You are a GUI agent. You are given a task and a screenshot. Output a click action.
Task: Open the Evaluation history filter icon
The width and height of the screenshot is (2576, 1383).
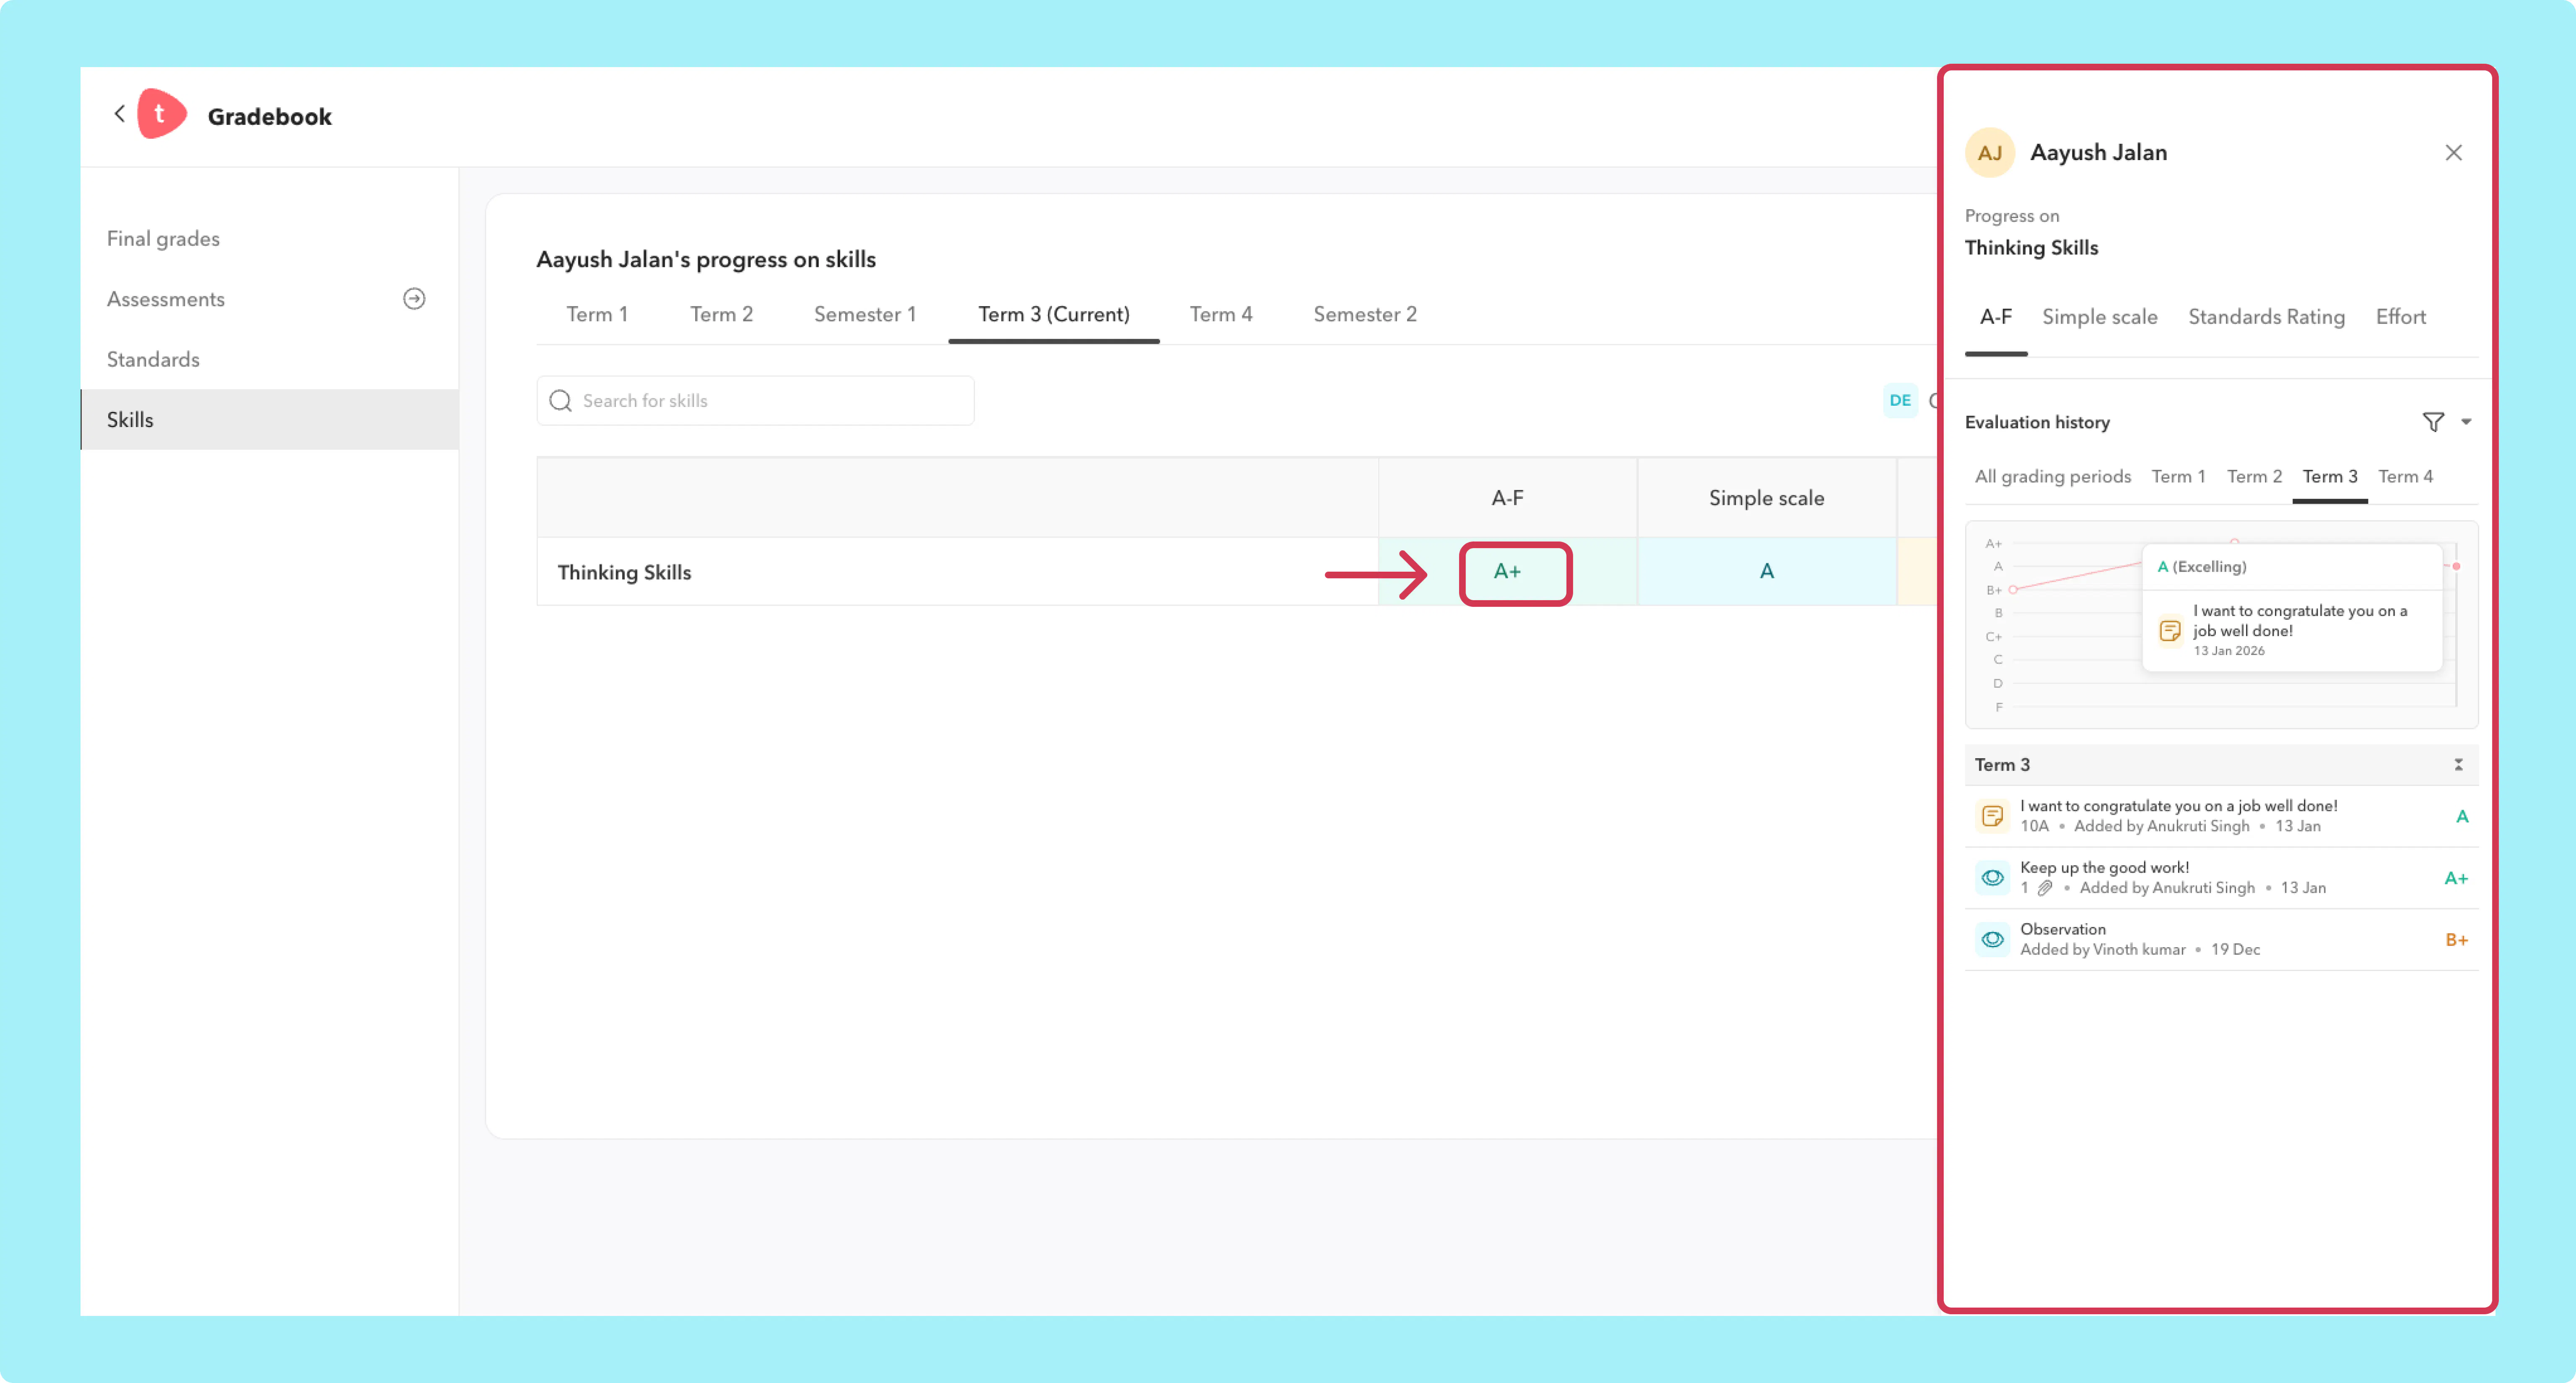[x=2433, y=423]
